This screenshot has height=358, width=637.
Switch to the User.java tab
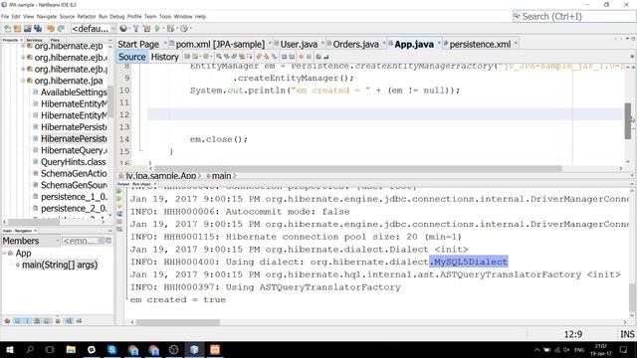[x=299, y=44]
